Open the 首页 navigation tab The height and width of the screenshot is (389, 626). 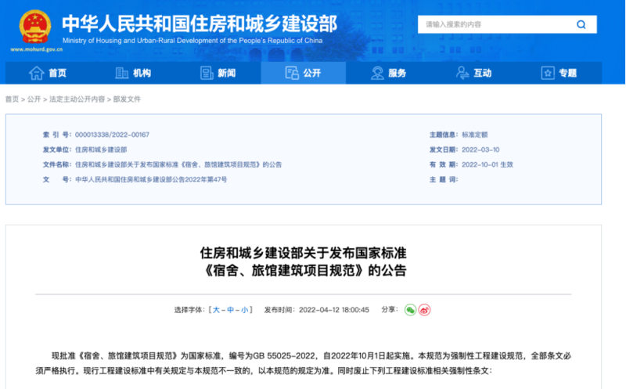48,73
